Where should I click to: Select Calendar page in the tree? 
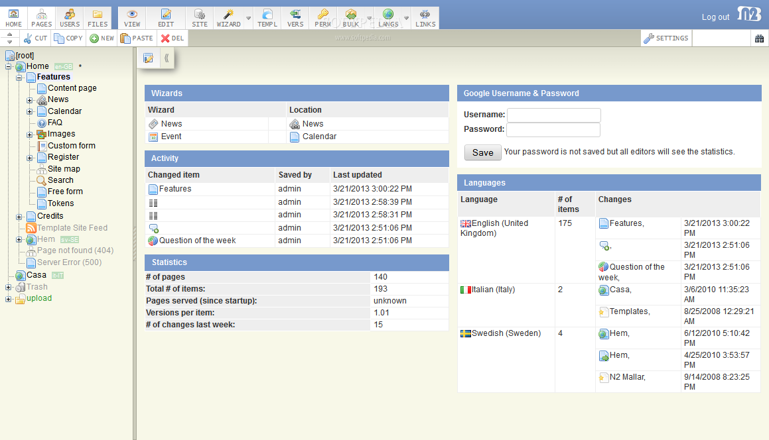[64, 111]
